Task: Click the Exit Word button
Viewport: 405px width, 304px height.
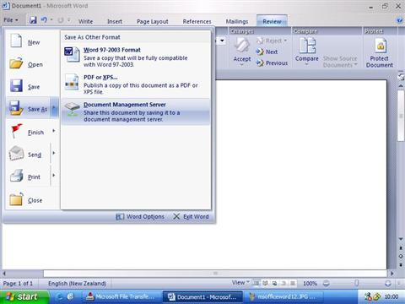Action: pos(191,216)
